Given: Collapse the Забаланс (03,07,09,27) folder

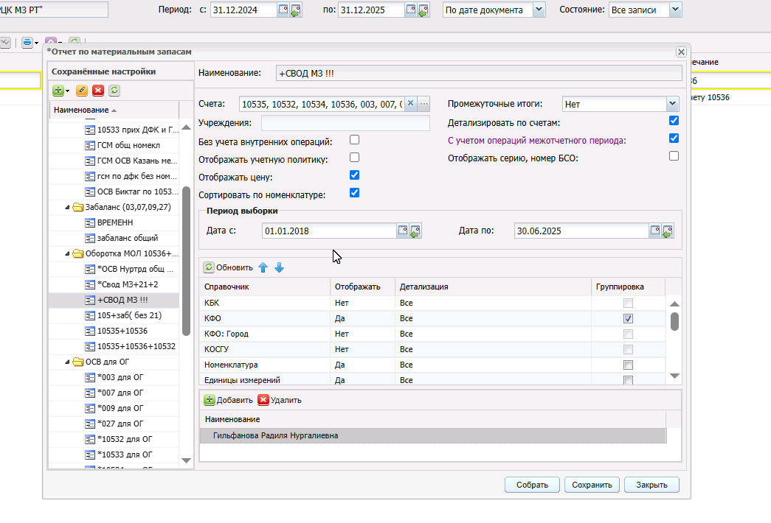Looking at the screenshot, I should pos(67,207).
